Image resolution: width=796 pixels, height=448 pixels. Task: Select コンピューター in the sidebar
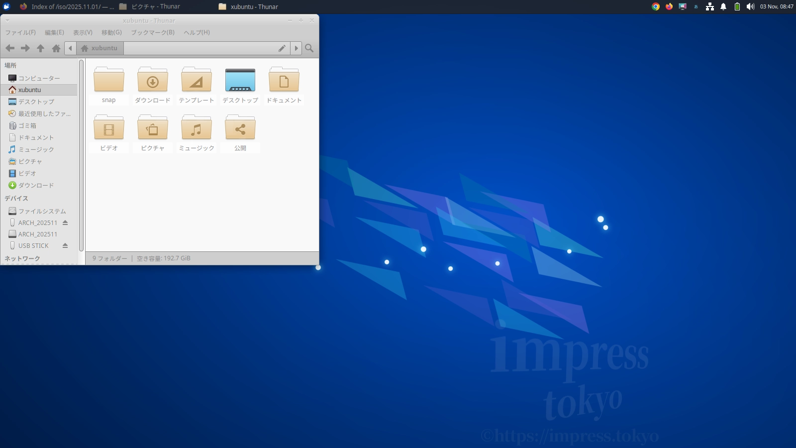click(x=39, y=78)
